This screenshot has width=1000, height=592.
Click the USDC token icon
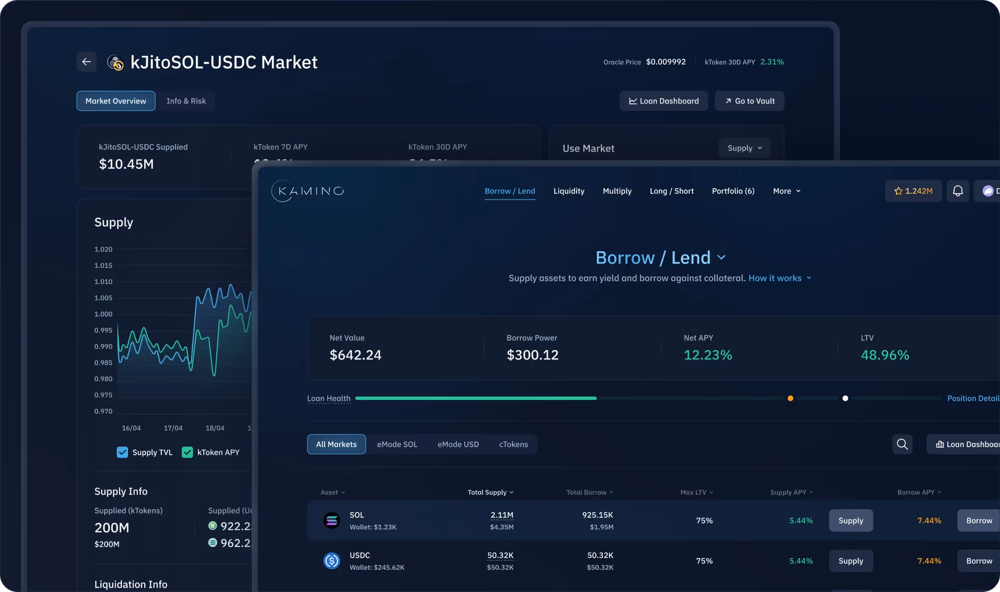[332, 561]
